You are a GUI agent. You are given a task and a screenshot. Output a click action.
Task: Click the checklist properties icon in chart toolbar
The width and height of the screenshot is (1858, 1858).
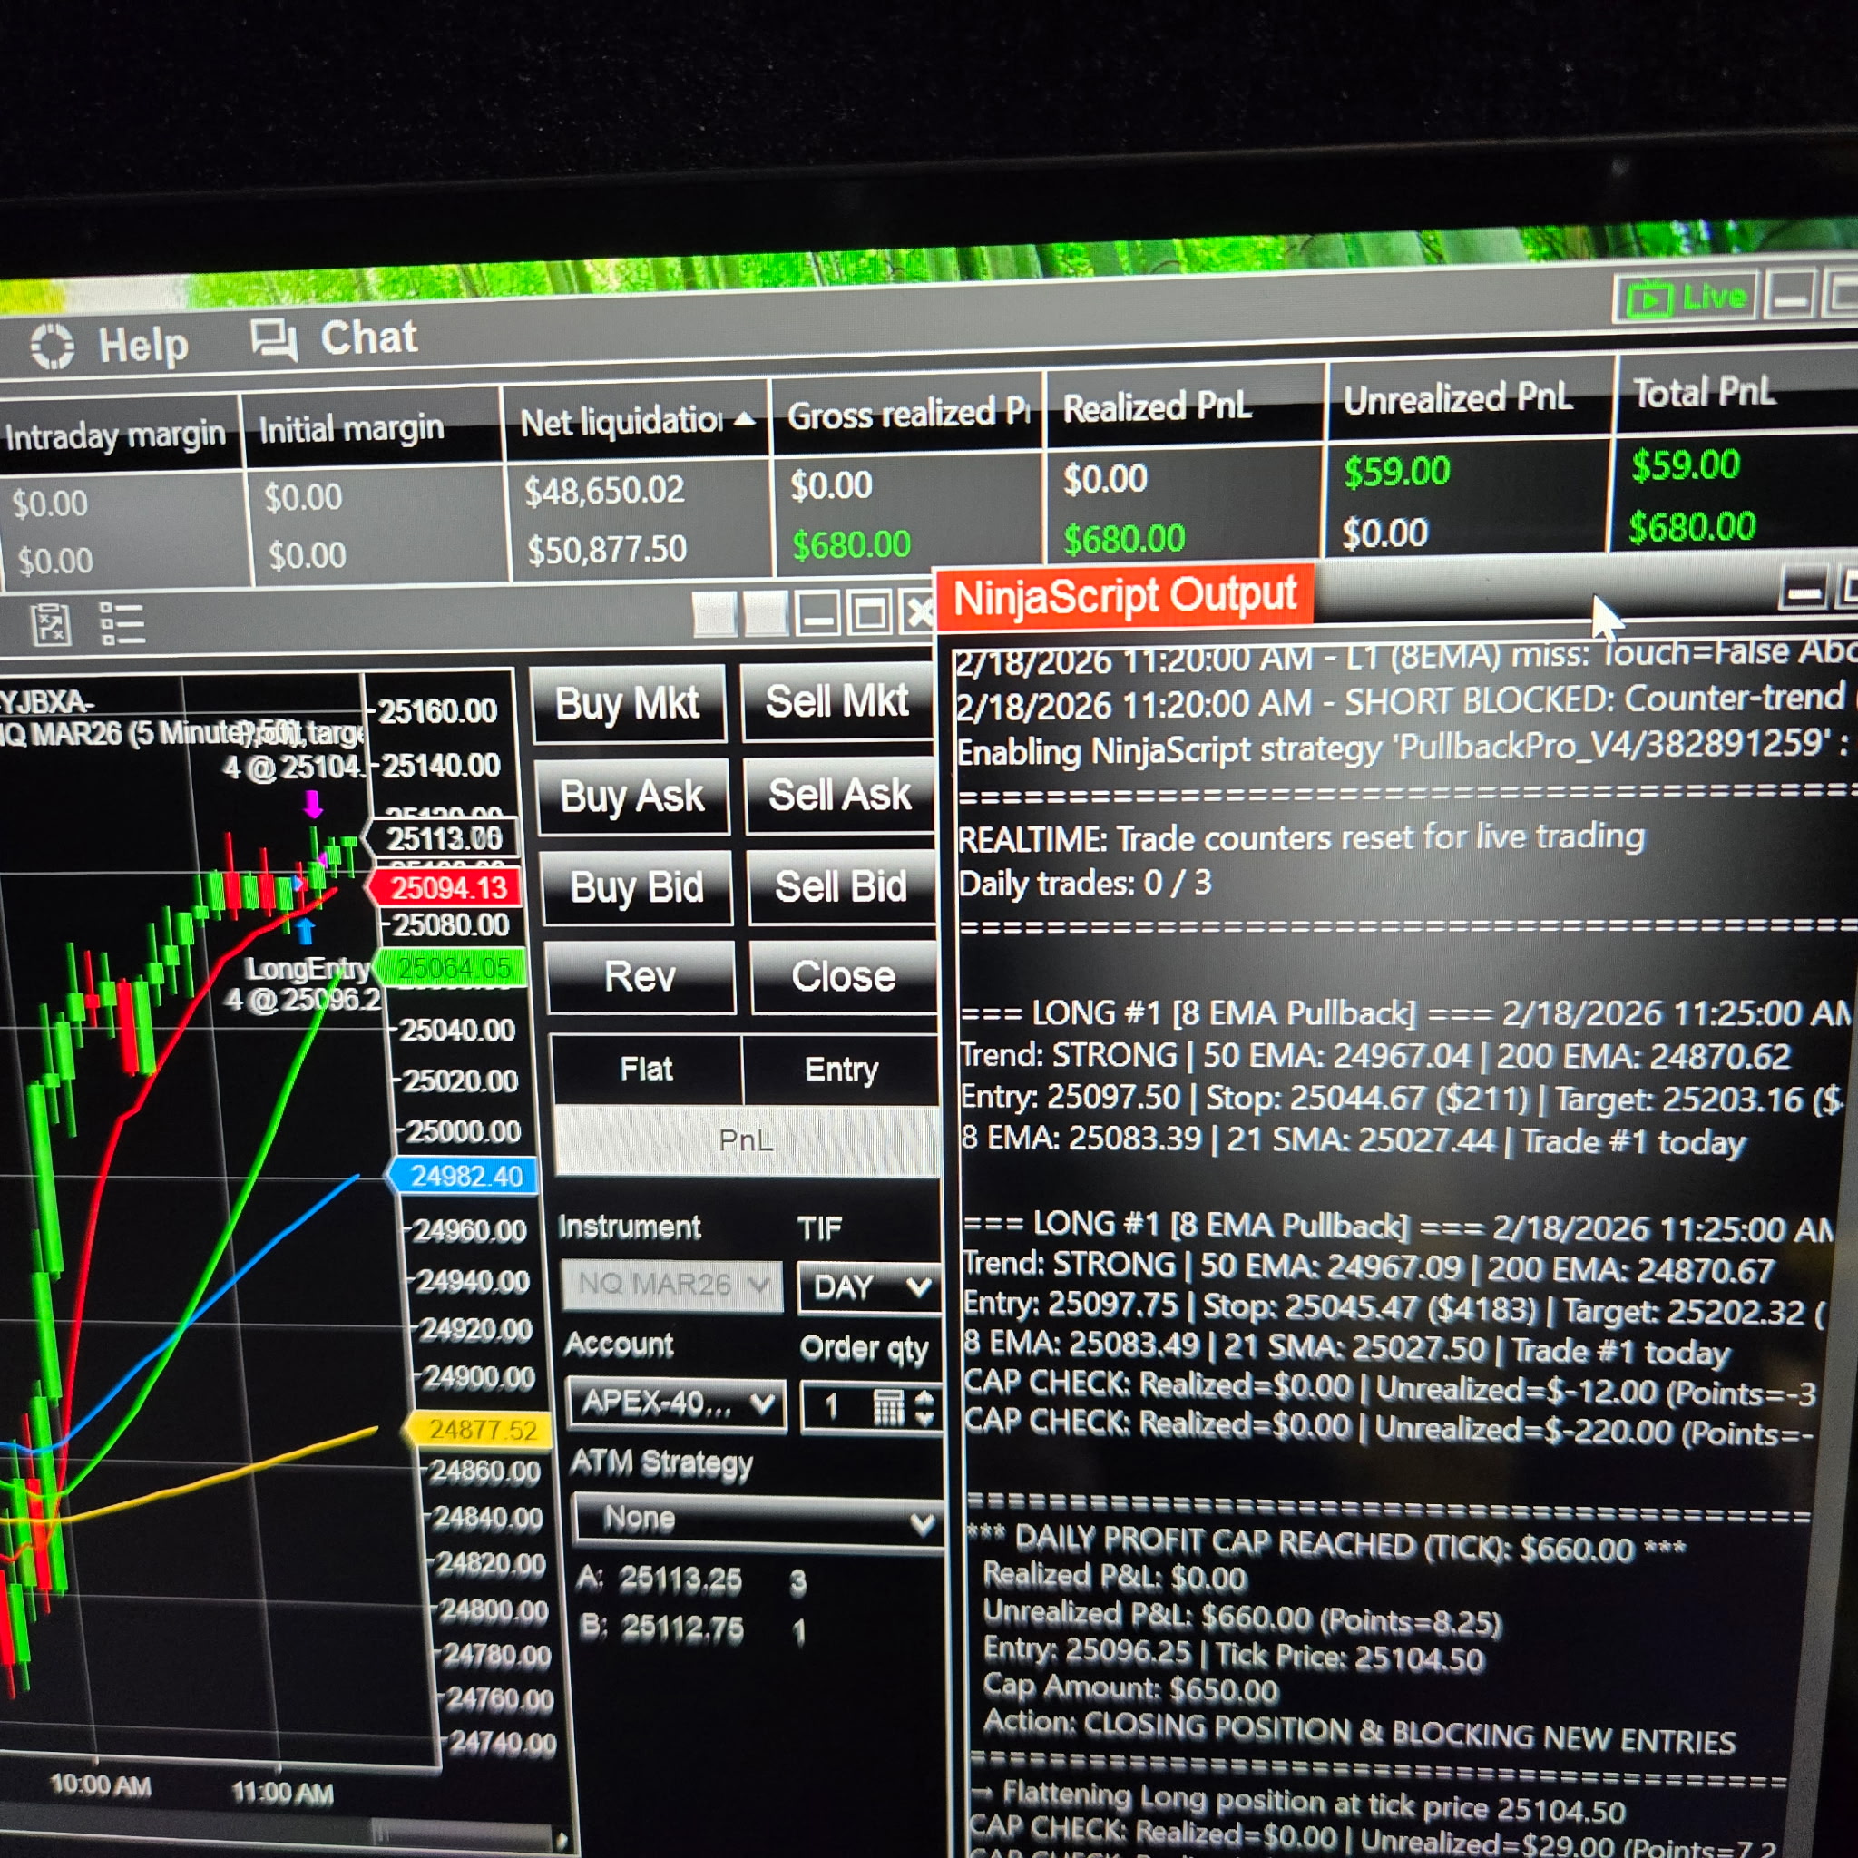click(122, 623)
